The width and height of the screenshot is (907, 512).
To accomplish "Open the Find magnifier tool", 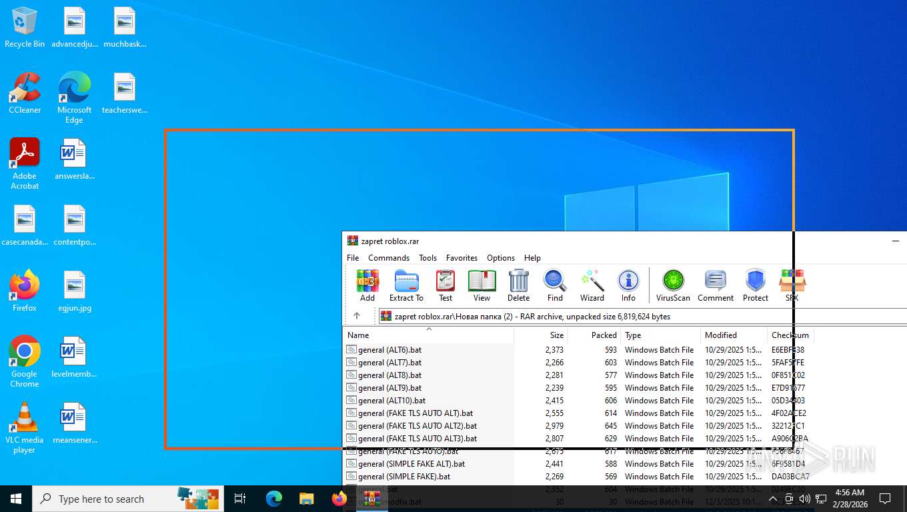I will click(x=555, y=286).
